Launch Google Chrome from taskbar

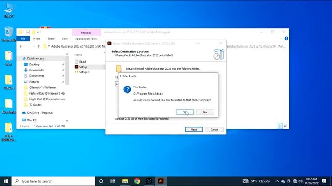[x=137, y=181]
